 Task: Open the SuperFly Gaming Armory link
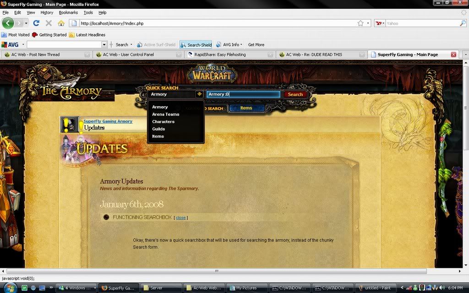[108, 121]
